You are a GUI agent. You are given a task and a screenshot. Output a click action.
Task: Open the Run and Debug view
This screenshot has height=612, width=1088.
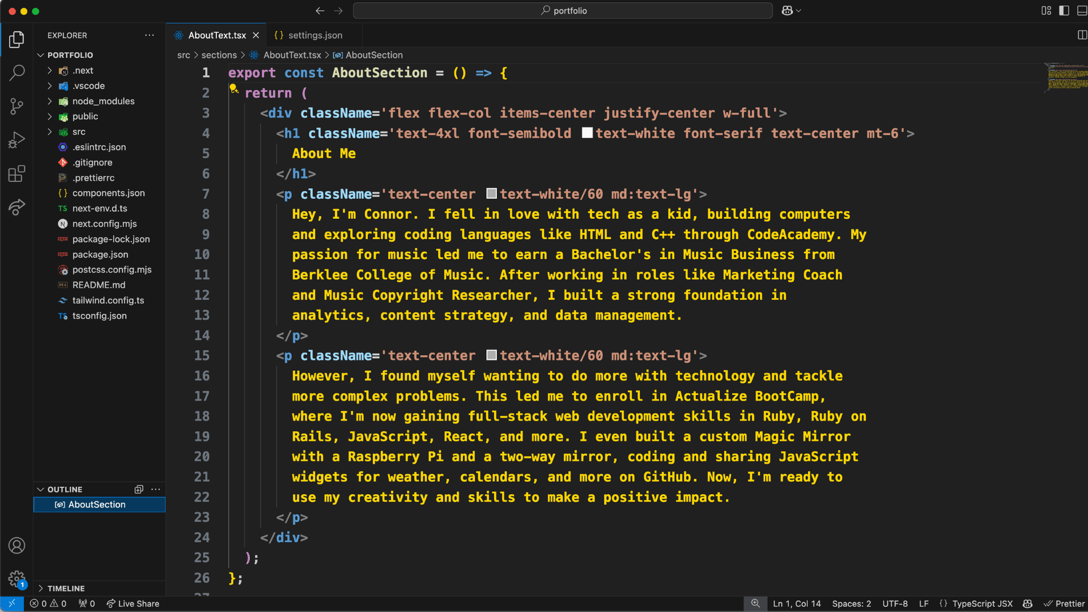(x=17, y=139)
